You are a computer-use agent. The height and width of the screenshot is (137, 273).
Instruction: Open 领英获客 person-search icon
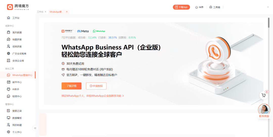click(x=9, y=47)
